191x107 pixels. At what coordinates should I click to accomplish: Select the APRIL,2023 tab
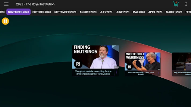click(x=155, y=12)
